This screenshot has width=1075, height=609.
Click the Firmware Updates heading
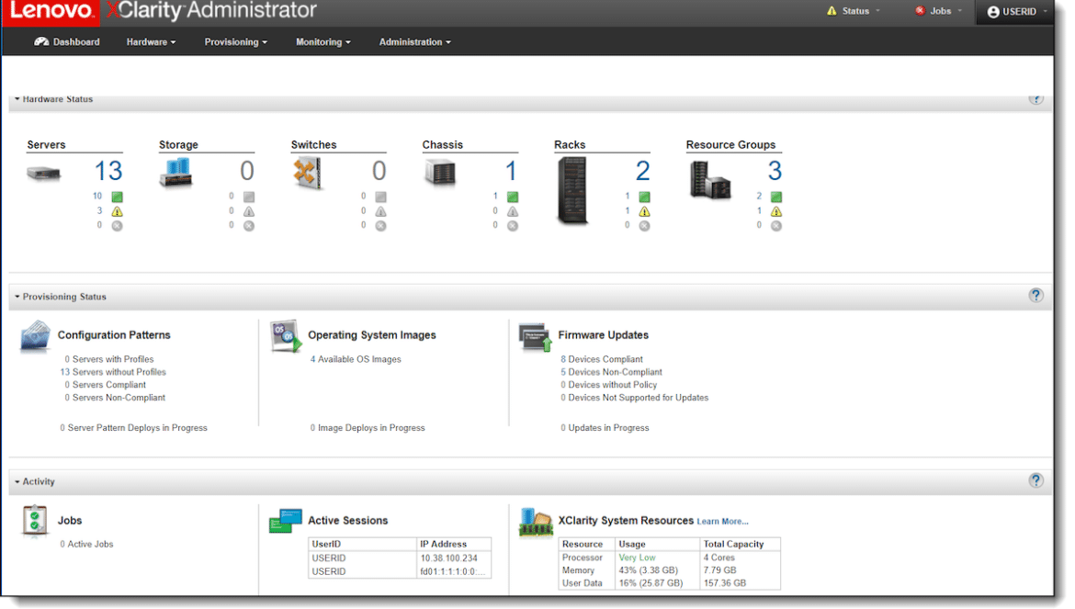(x=604, y=335)
